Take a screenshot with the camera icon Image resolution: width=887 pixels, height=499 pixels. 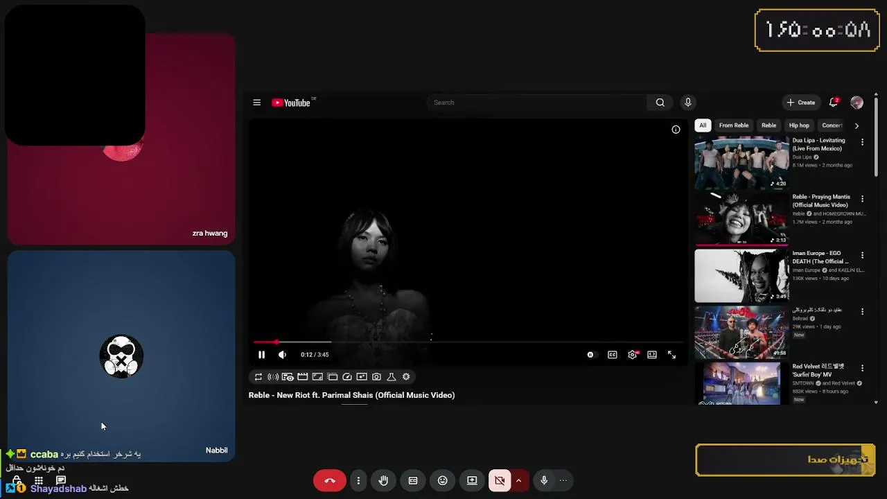point(376,377)
